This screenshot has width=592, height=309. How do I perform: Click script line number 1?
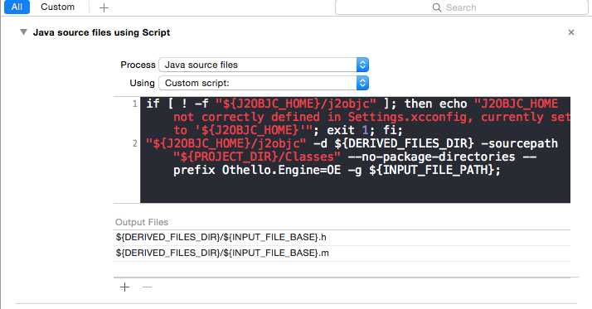pos(135,104)
